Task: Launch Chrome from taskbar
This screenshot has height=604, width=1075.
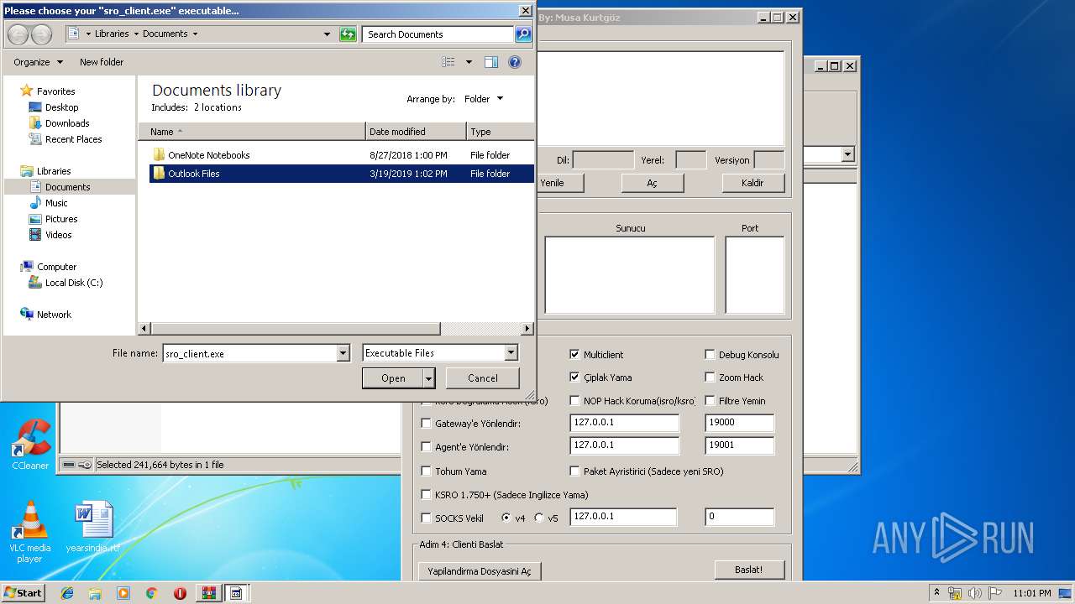Action: point(151,593)
